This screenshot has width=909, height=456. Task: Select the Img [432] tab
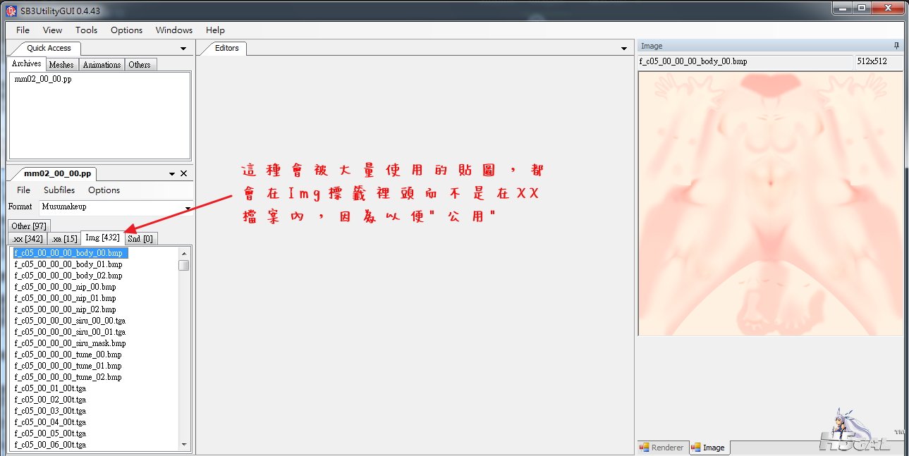click(102, 237)
